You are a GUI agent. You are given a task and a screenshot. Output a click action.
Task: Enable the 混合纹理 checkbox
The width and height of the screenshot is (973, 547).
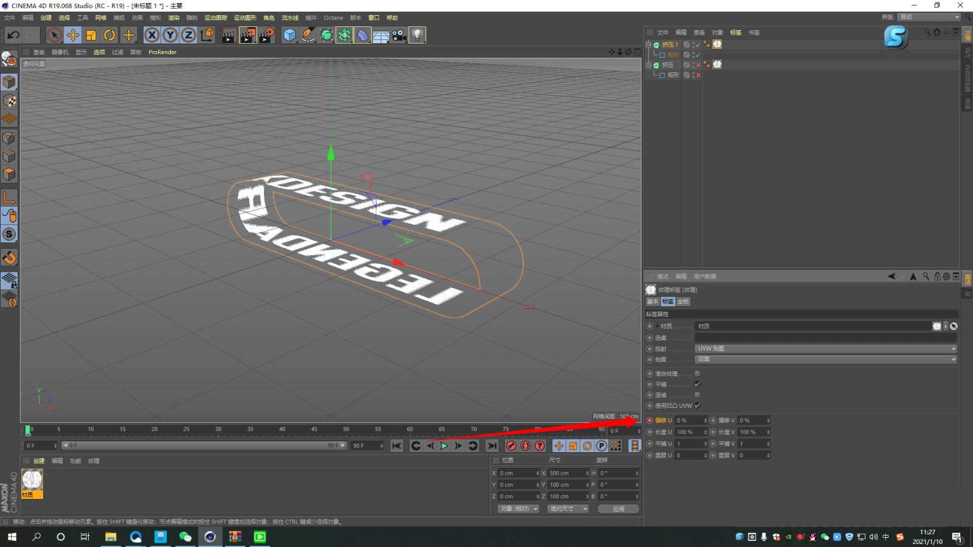[697, 373]
